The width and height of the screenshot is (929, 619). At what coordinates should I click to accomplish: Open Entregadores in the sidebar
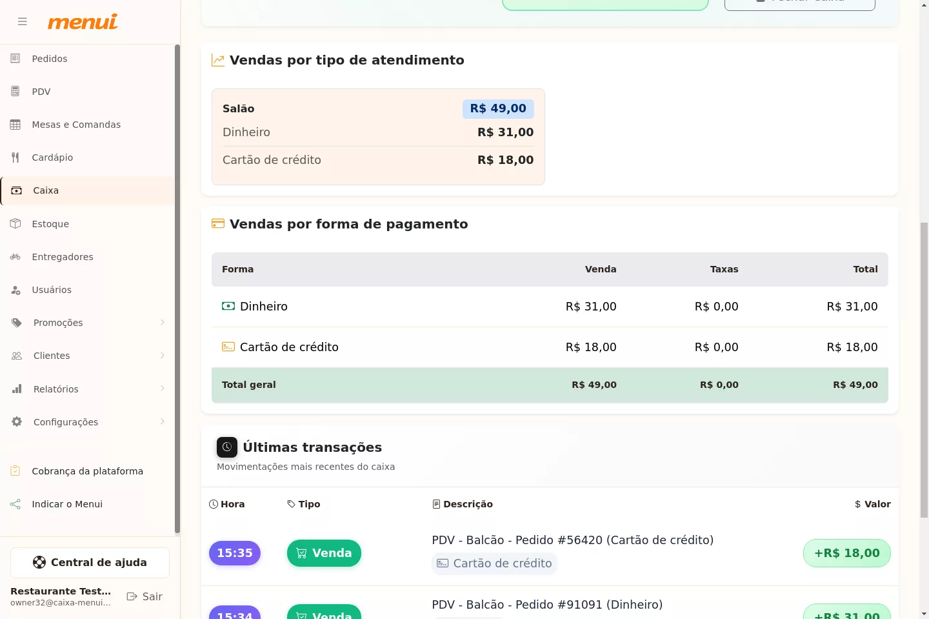click(88, 257)
